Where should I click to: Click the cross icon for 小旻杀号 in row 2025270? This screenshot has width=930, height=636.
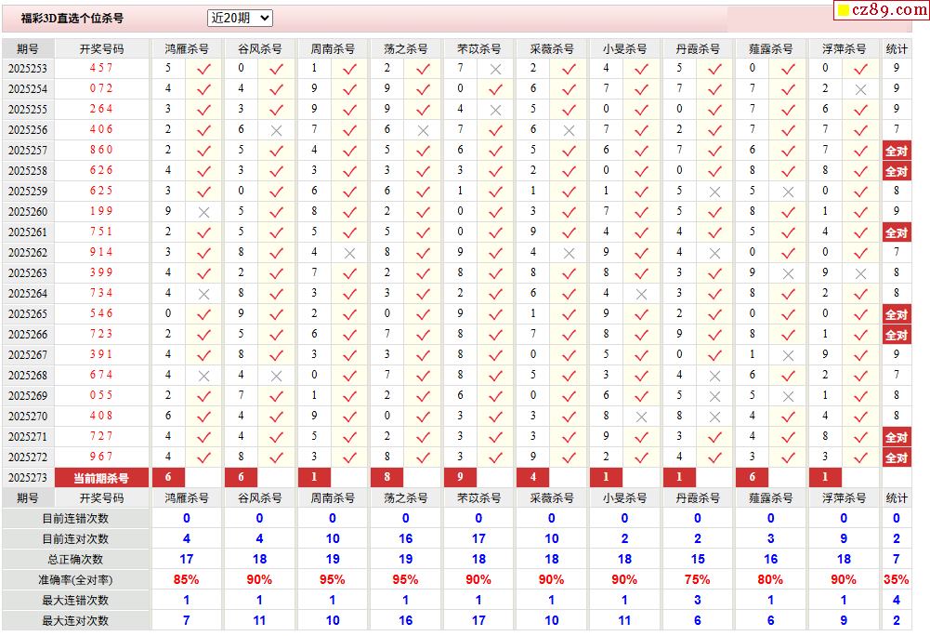pyautogui.click(x=641, y=417)
